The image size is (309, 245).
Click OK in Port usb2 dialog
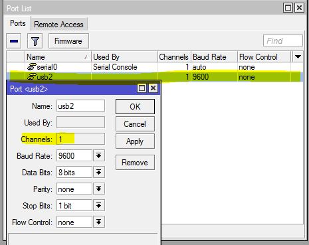point(135,107)
